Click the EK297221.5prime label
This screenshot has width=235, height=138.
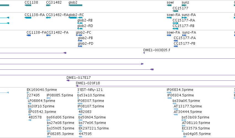click(94, 128)
